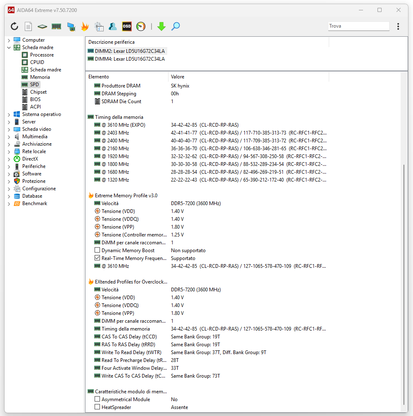Select Rete locale in the tree

[34, 151]
